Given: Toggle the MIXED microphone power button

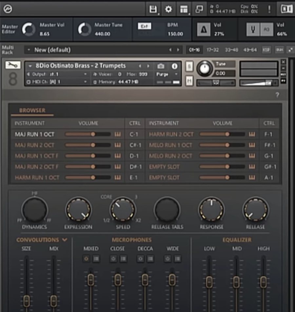Looking at the screenshot, I should [86, 259].
